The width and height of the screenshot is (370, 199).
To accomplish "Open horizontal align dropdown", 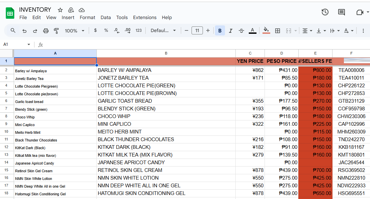I will [307, 31].
